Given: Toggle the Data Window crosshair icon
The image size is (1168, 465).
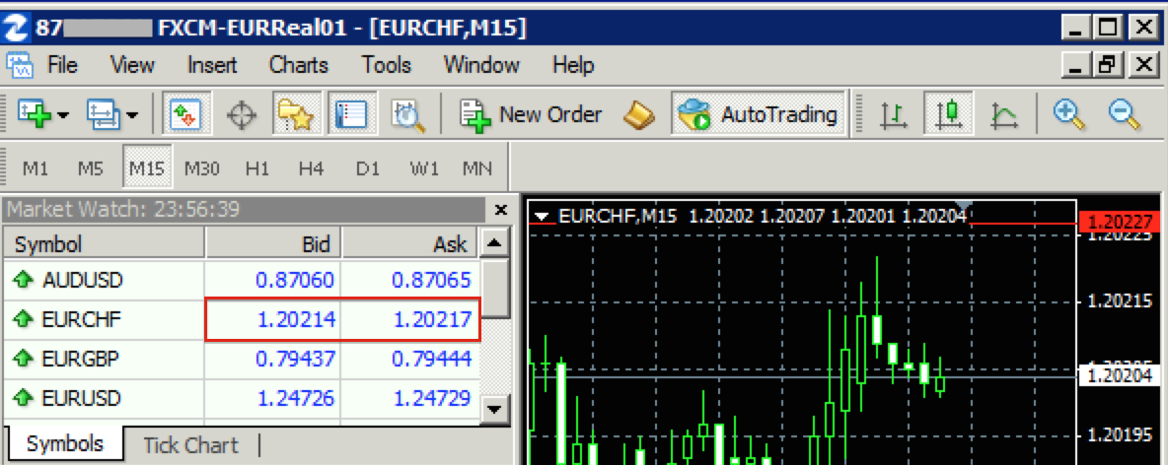Looking at the screenshot, I should (x=241, y=115).
